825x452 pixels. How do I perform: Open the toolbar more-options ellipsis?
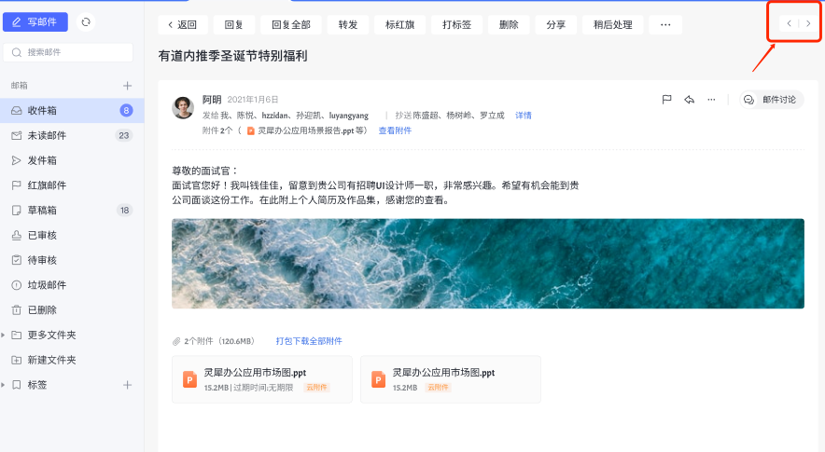click(665, 25)
